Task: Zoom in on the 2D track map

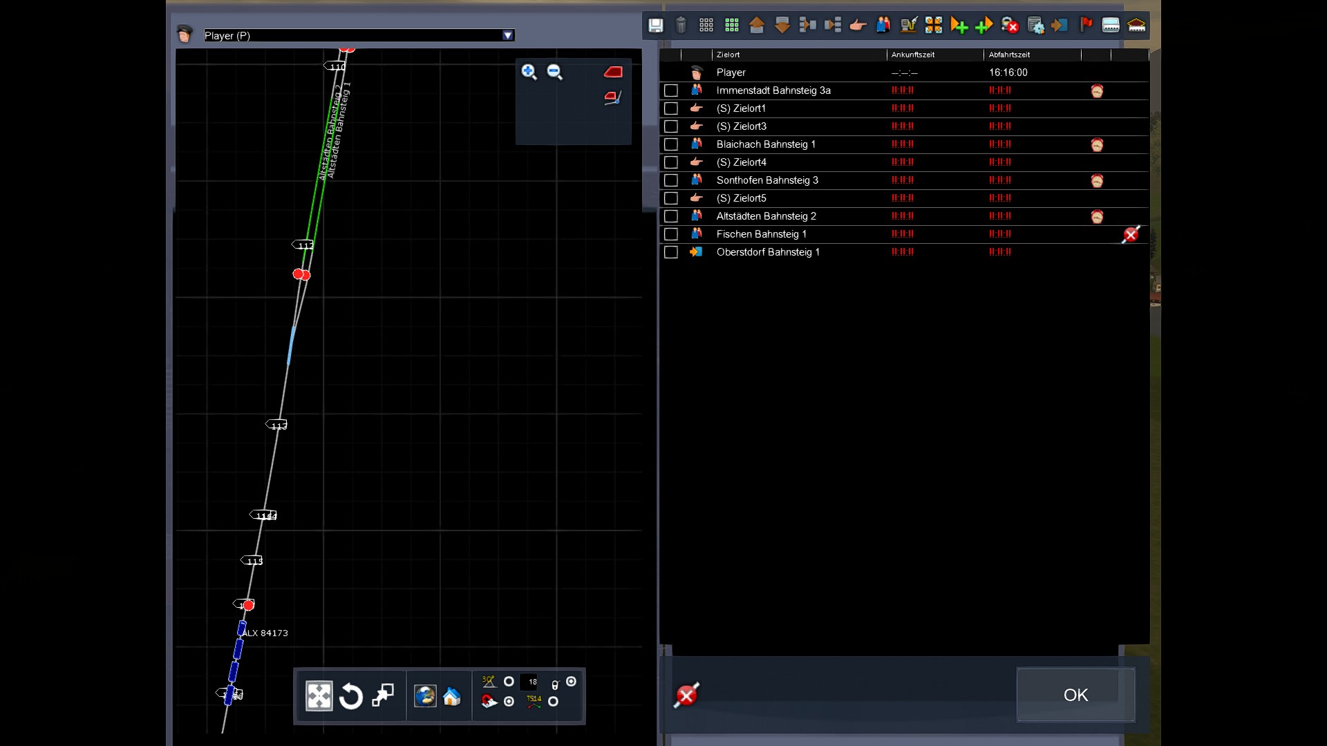Action: [x=529, y=72]
